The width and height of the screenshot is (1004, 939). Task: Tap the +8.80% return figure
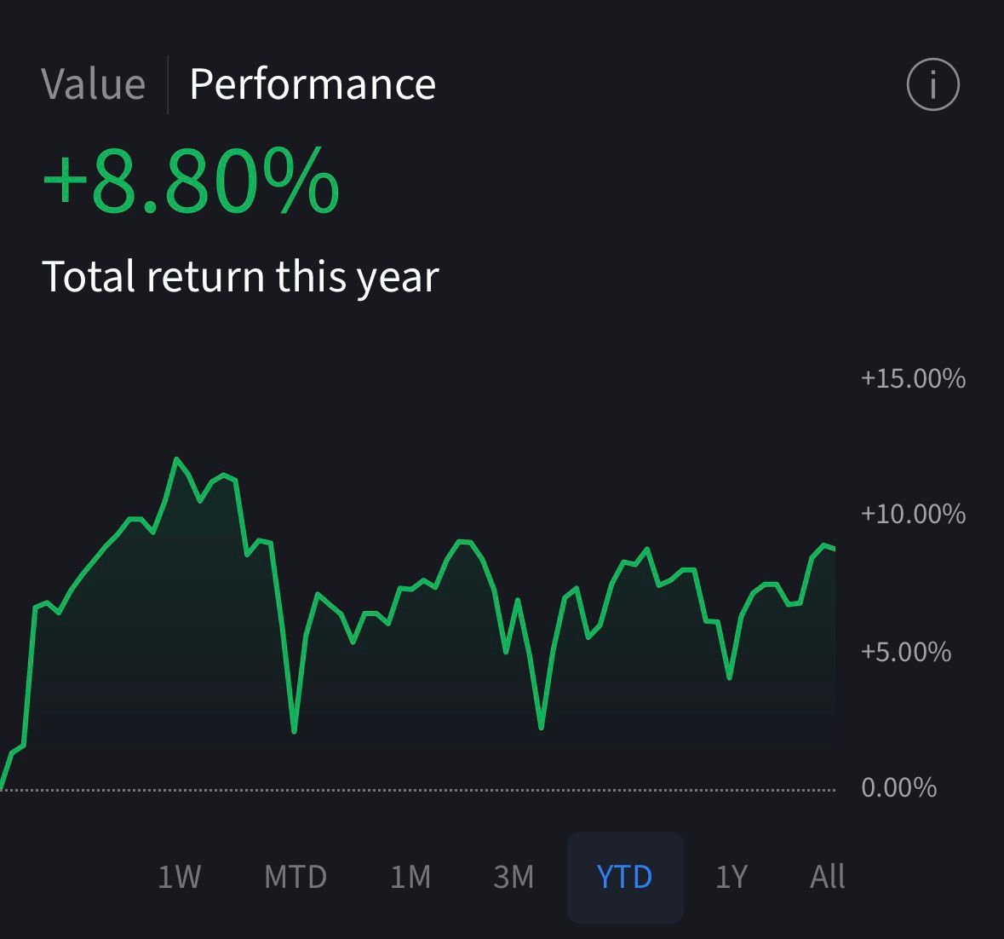[191, 181]
